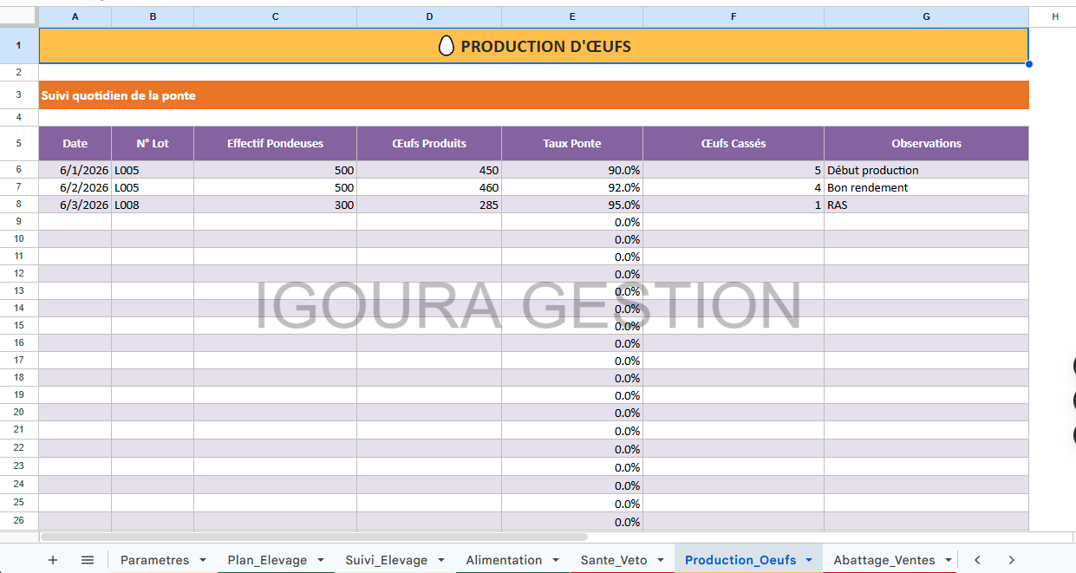Click the PRODUCTION D'ŒUFS title cell
This screenshot has width=1076, height=573.
point(534,46)
